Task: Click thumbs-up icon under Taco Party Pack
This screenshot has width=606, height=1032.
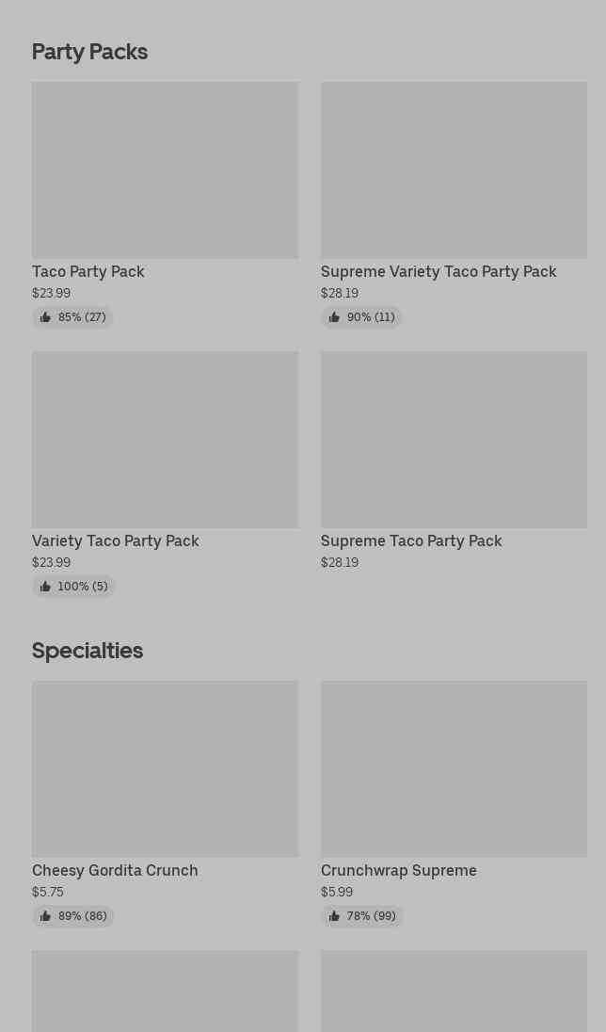Action: point(45,317)
